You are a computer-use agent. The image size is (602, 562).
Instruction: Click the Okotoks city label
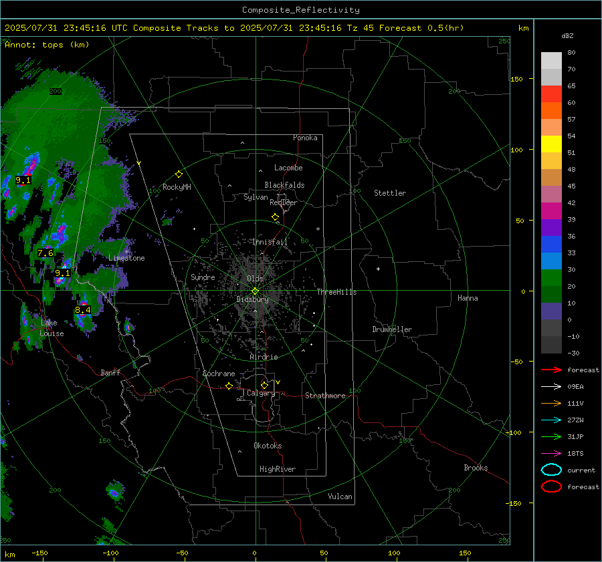268,446
